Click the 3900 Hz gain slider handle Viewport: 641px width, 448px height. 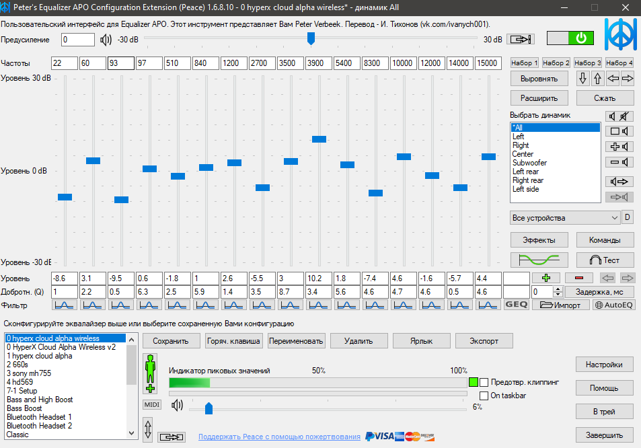point(319,139)
